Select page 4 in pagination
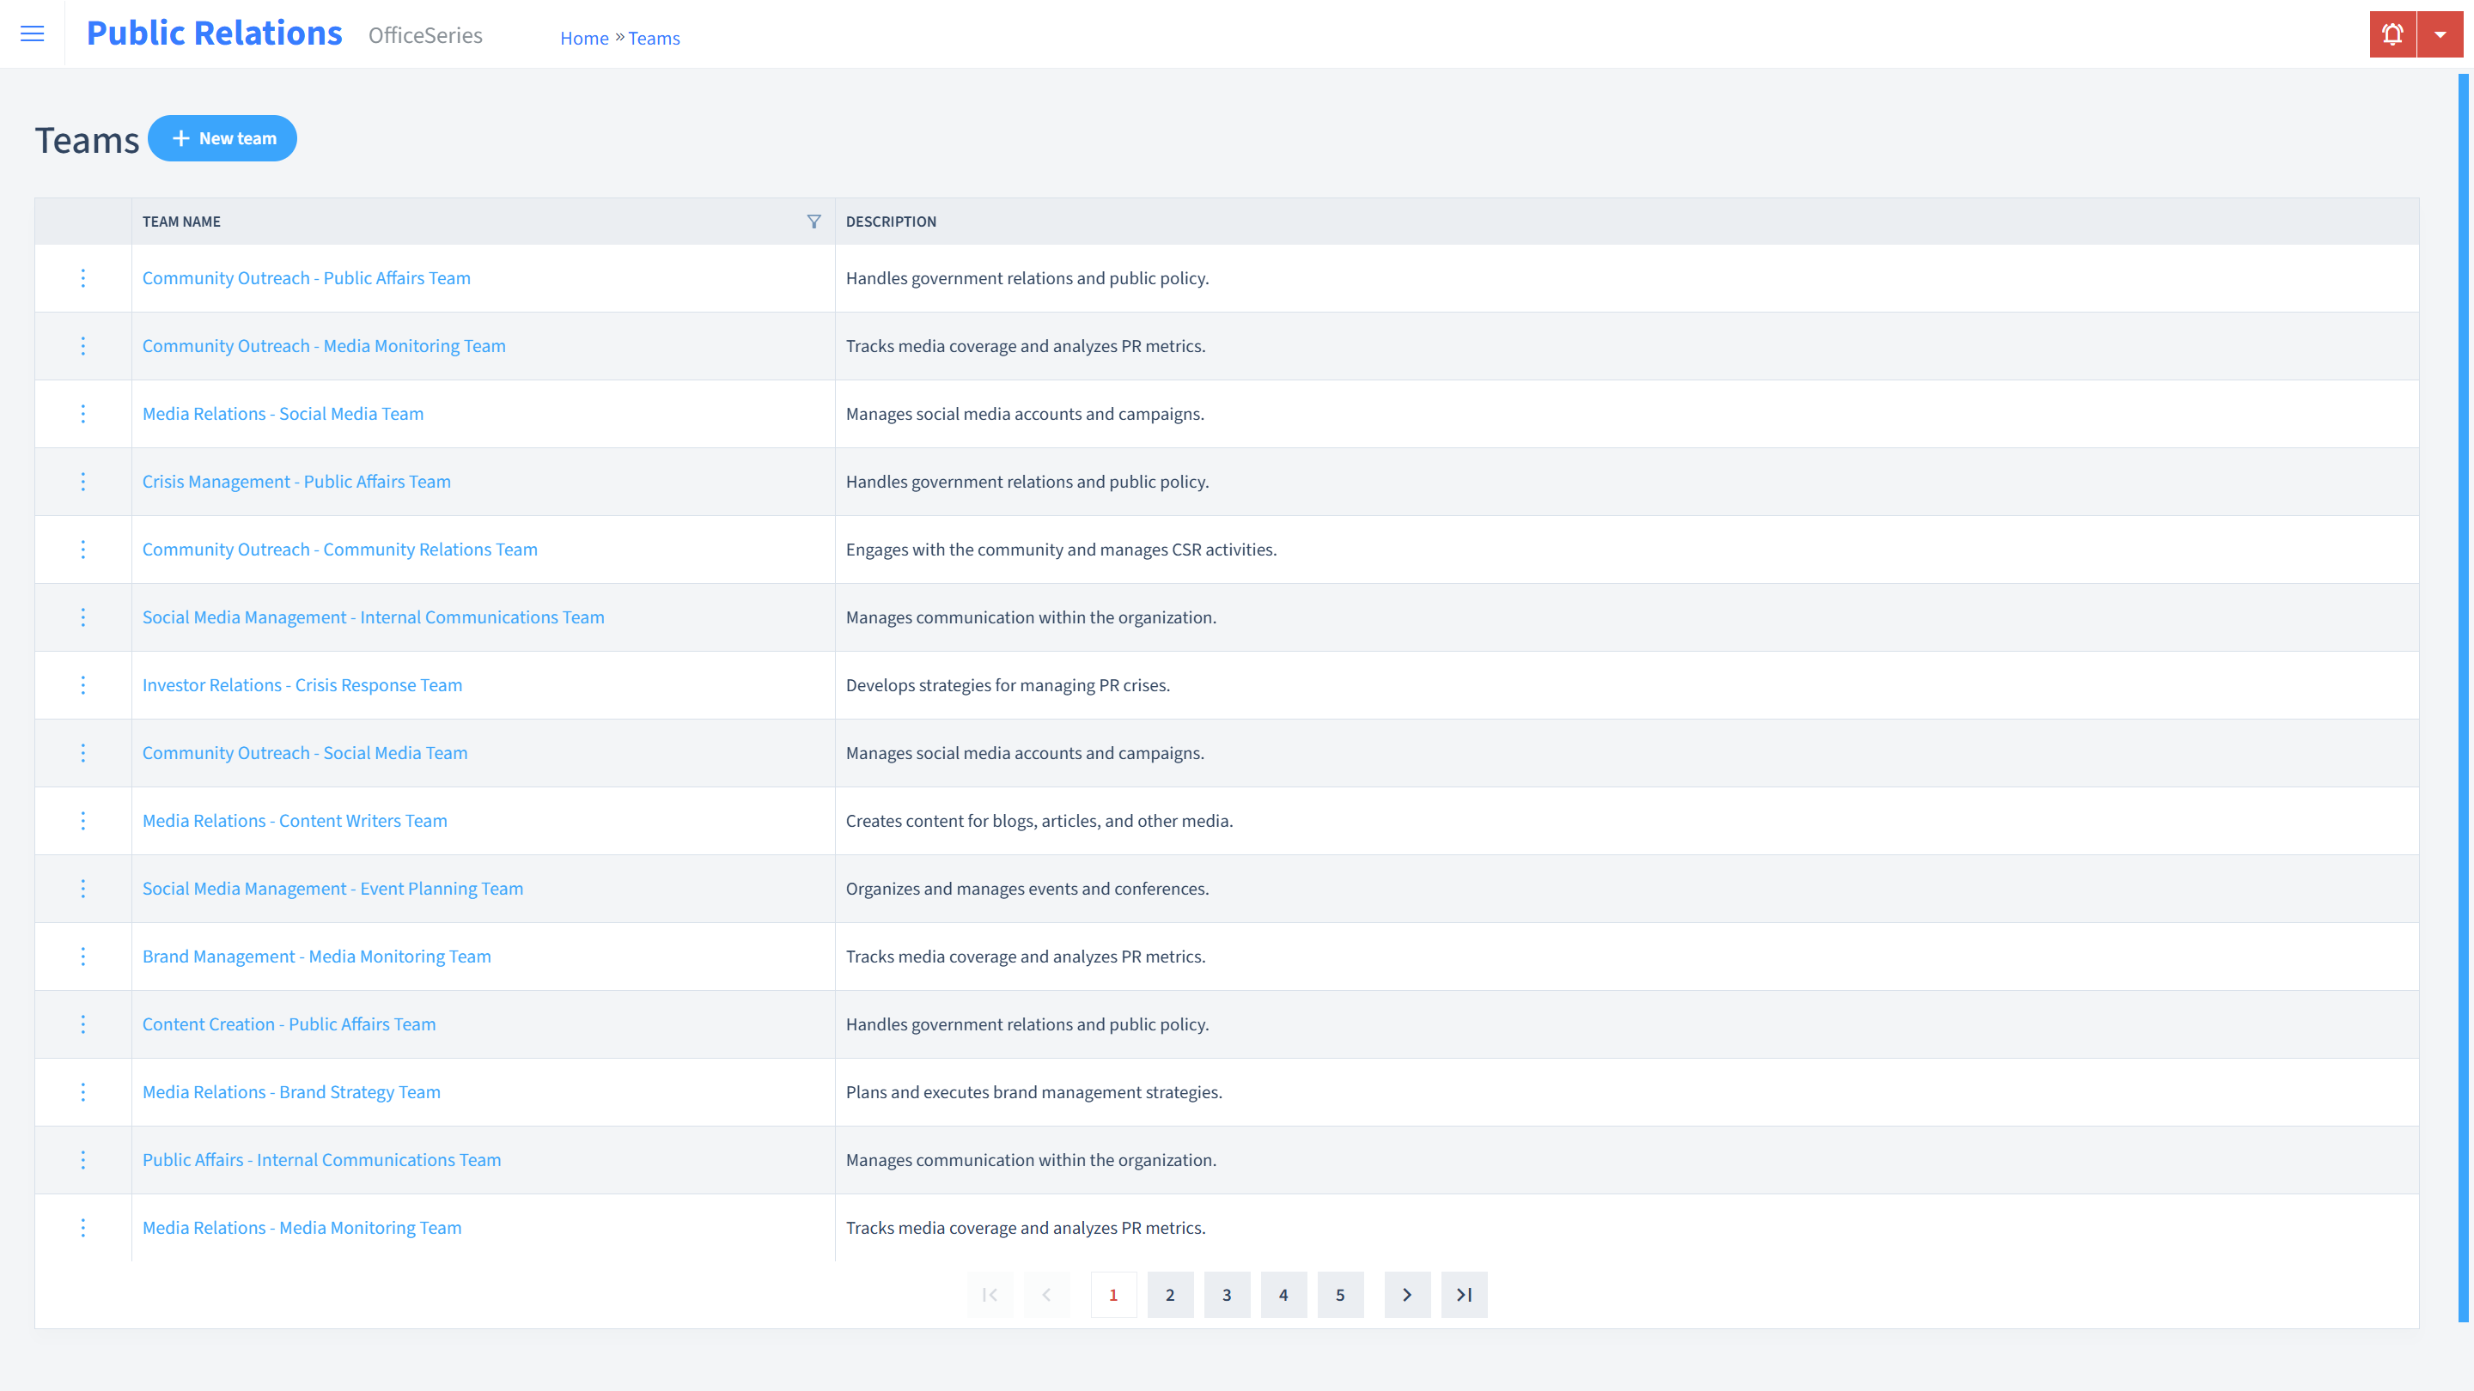Screen dimensions: 2474x1391 [1283, 1294]
